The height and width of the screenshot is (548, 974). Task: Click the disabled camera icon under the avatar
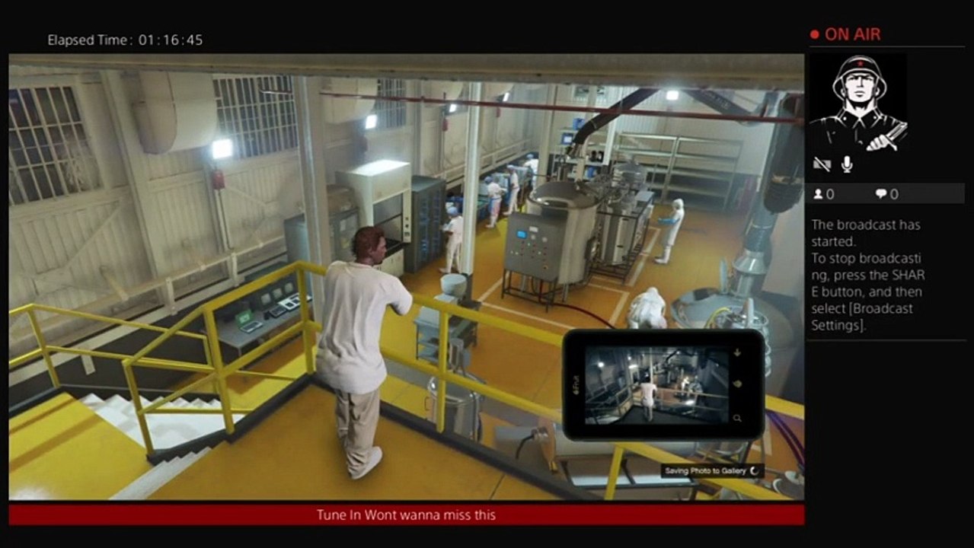(x=822, y=164)
